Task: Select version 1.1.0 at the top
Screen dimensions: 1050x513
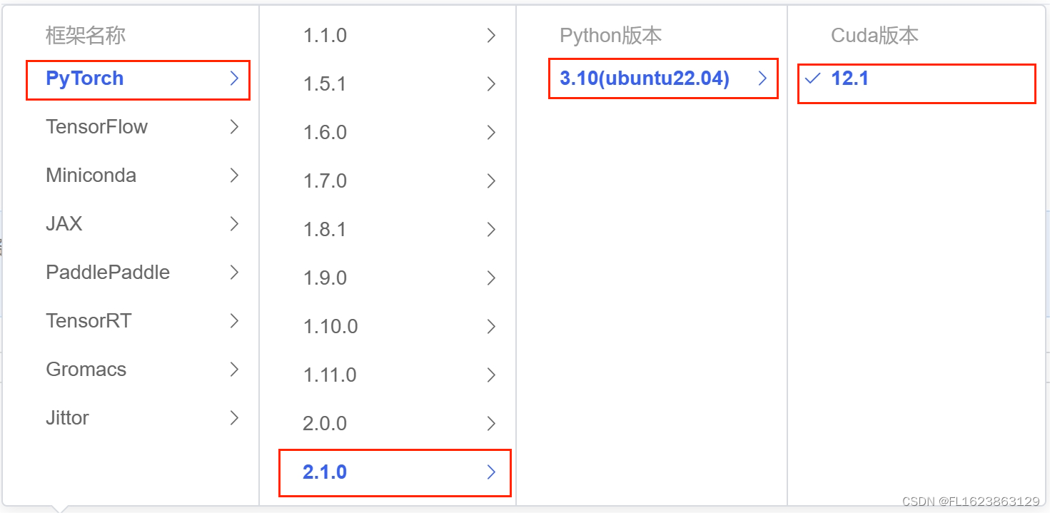Action: click(325, 35)
